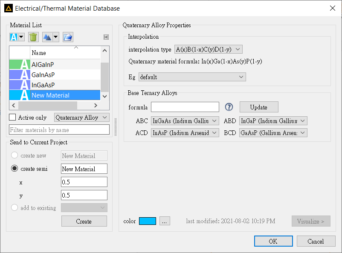Enable the Active only checkbox
Viewport: 342px width, 253px height.
pyautogui.click(x=12, y=117)
